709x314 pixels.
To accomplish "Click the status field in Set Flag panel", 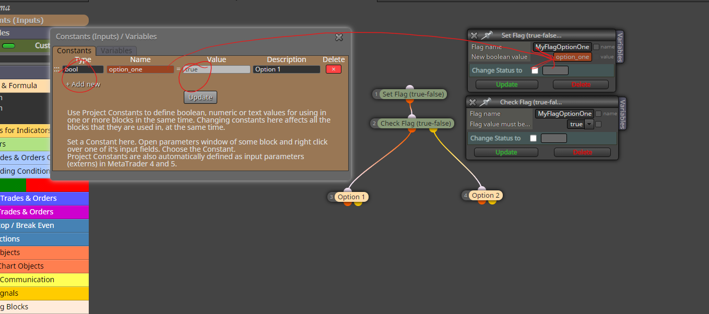I will [x=555, y=70].
